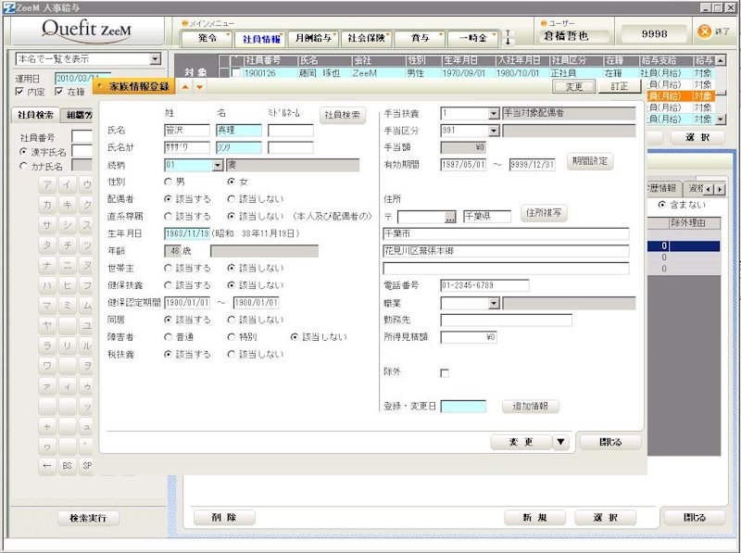Click the 期間設定 button
Image resolution: width=741 pixels, height=553 pixels.
coord(589,161)
